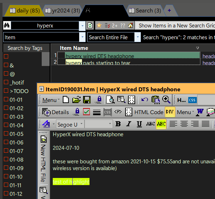Click the print preview magnifier page icon
The height and width of the screenshot is (199, 215).
(x=111, y=100)
